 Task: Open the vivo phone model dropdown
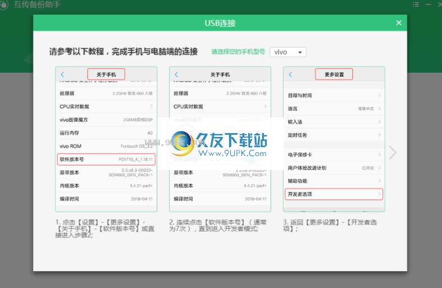[288, 52]
